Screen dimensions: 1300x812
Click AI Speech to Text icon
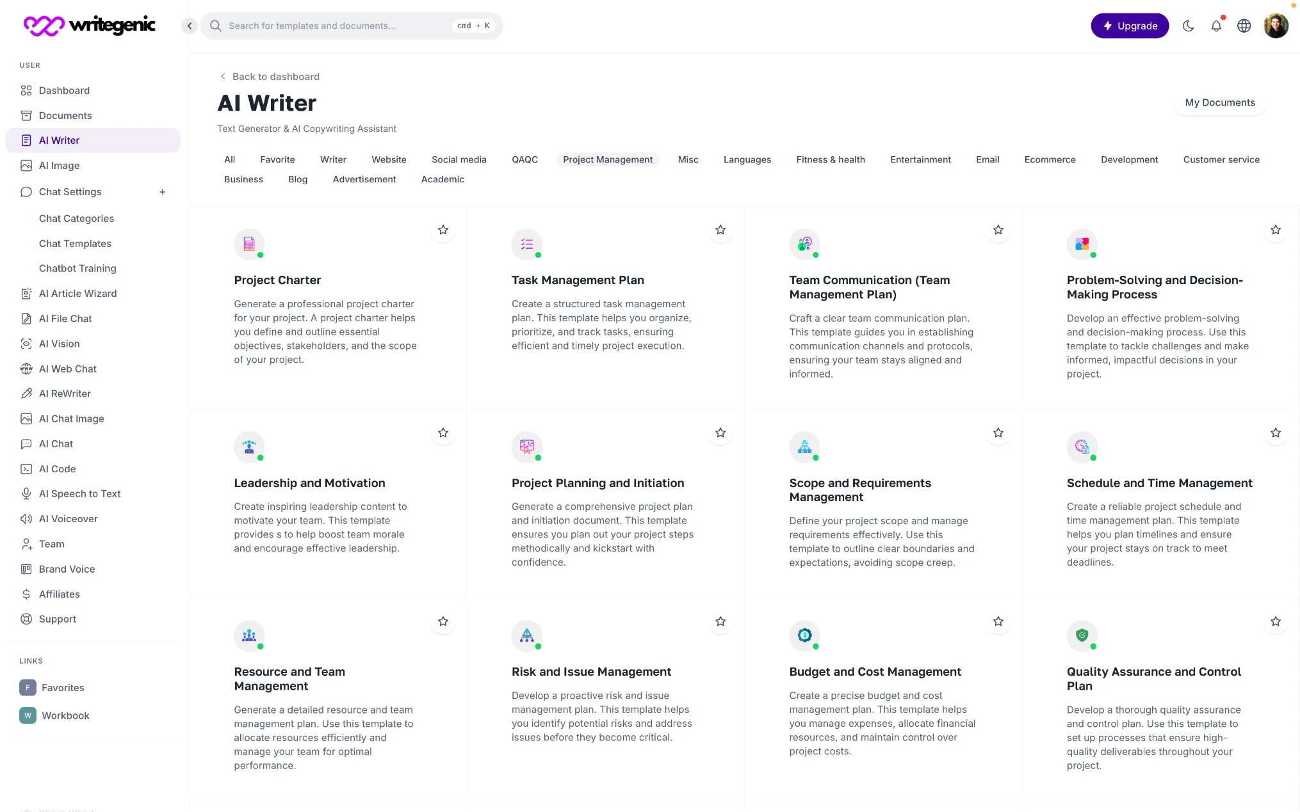25,493
